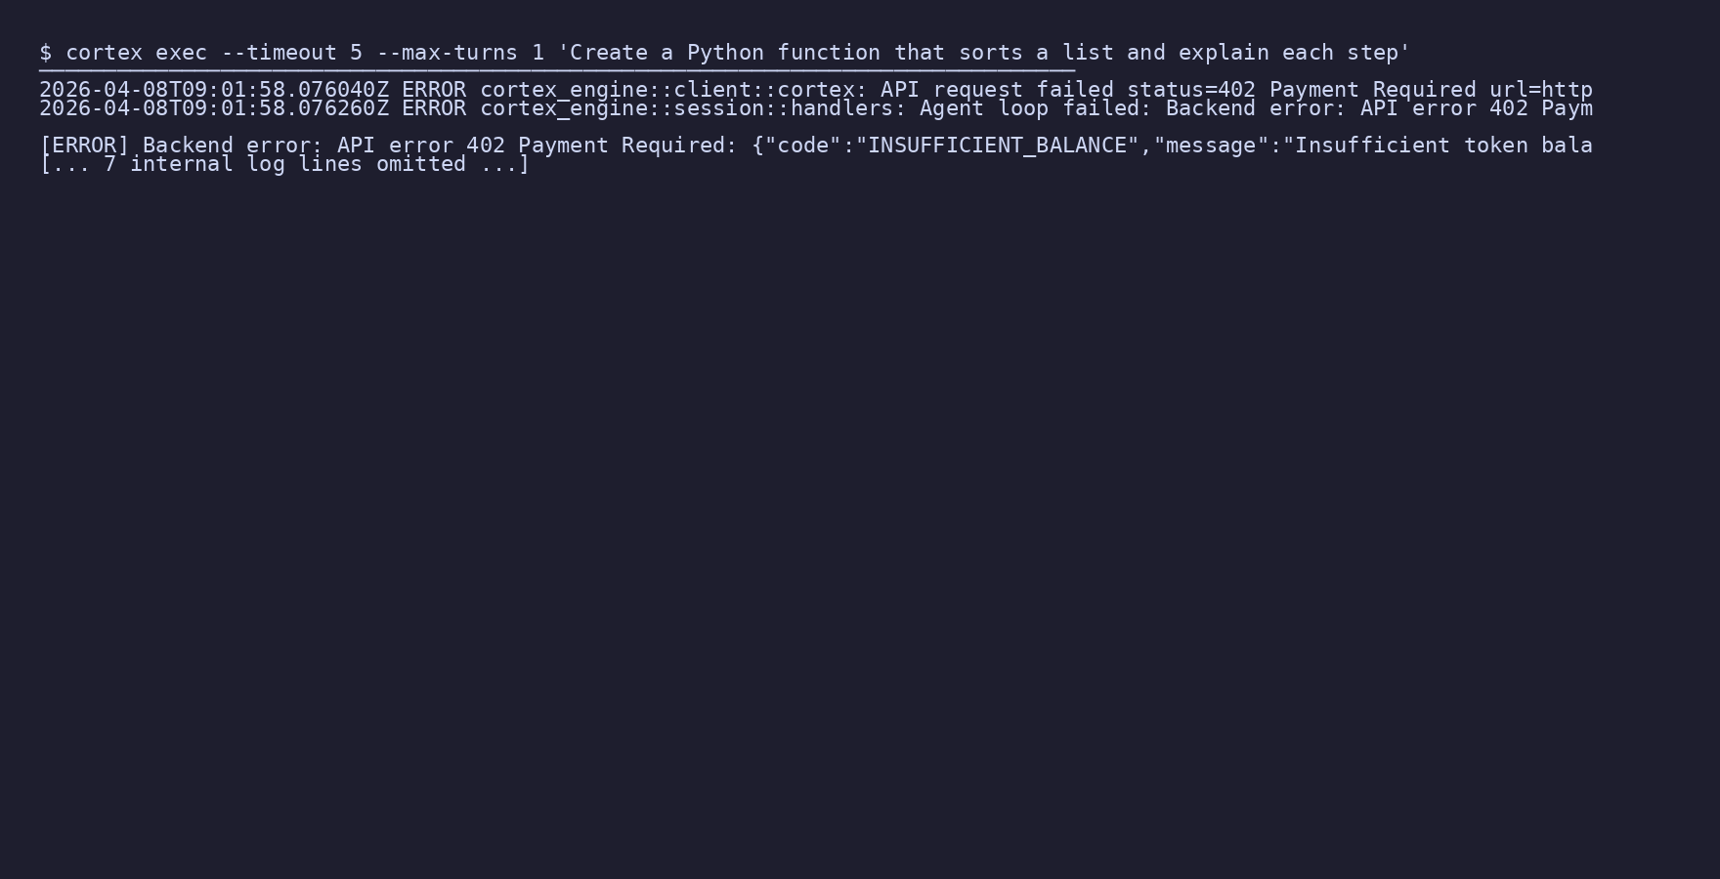Click the Insufficient token message text
This screenshot has width=1720, height=879.
point(1443,146)
